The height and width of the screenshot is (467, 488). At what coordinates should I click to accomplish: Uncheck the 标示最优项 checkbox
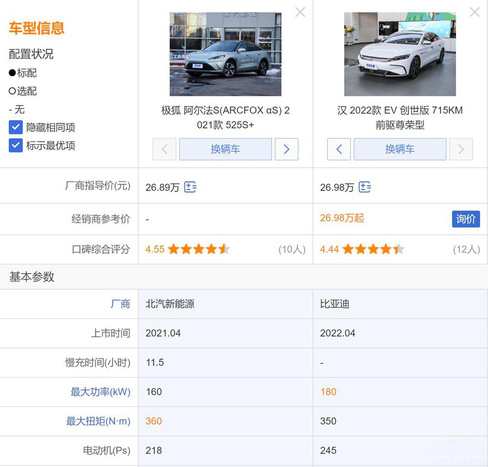[15, 145]
